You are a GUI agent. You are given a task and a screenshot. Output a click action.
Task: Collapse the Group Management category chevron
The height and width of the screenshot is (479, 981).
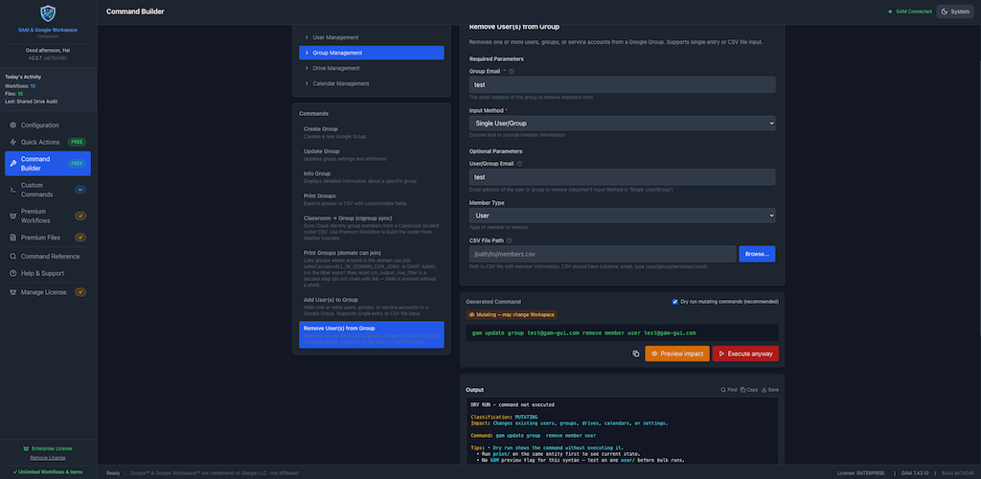click(x=307, y=53)
